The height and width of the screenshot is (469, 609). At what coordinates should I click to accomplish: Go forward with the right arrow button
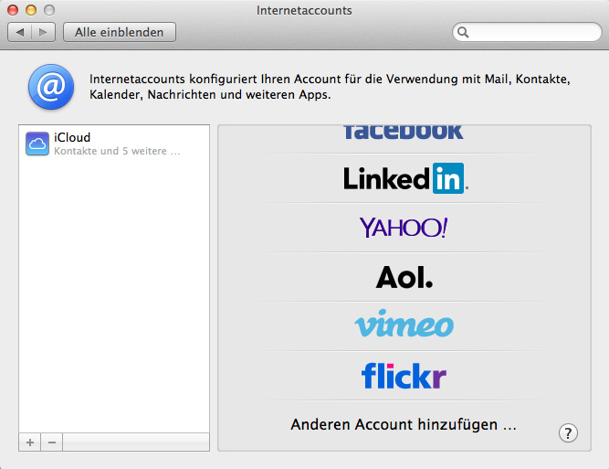pyautogui.click(x=43, y=32)
